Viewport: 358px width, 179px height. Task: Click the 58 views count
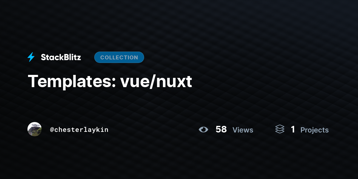(x=221, y=129)
